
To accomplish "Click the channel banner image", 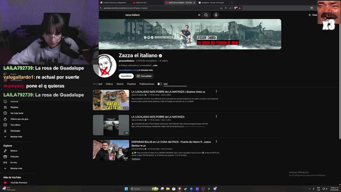I will click(190, 34).
